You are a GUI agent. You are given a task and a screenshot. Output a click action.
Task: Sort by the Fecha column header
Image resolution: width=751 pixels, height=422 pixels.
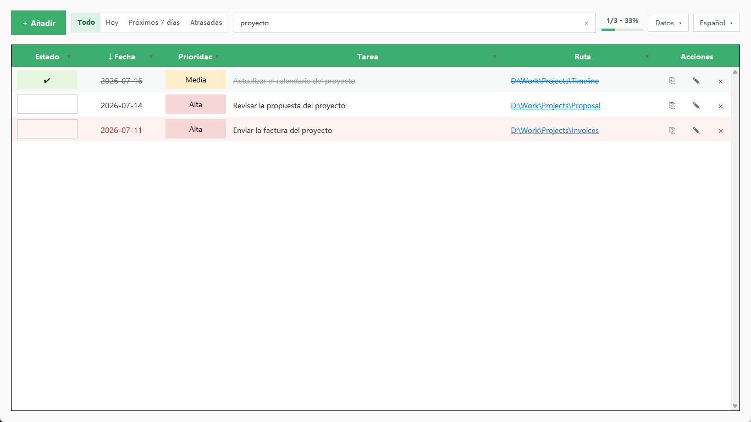pyautogui.click(x=122, y=57)
